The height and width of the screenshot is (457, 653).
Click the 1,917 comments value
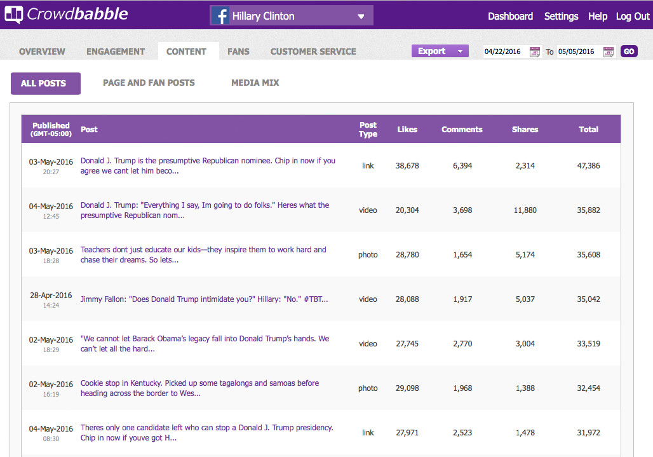coord(462,299)
